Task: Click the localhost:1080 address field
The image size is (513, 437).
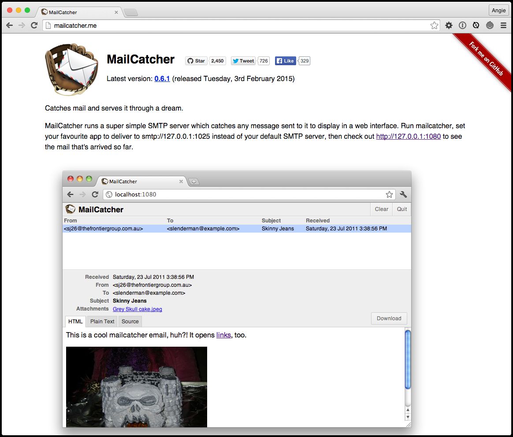Action: [x=249, y=195]
